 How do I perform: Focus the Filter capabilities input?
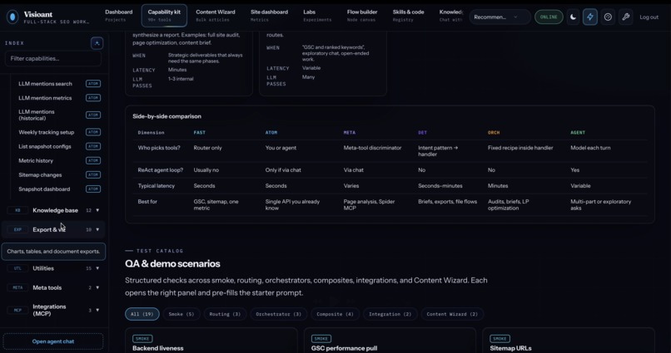tap(53, 58)
